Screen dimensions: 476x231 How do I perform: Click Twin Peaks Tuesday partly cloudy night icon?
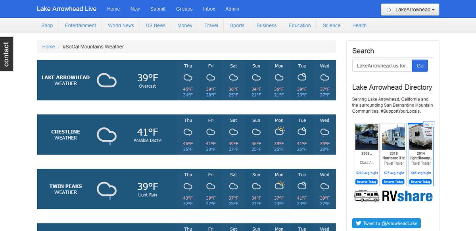click(302, 185)
